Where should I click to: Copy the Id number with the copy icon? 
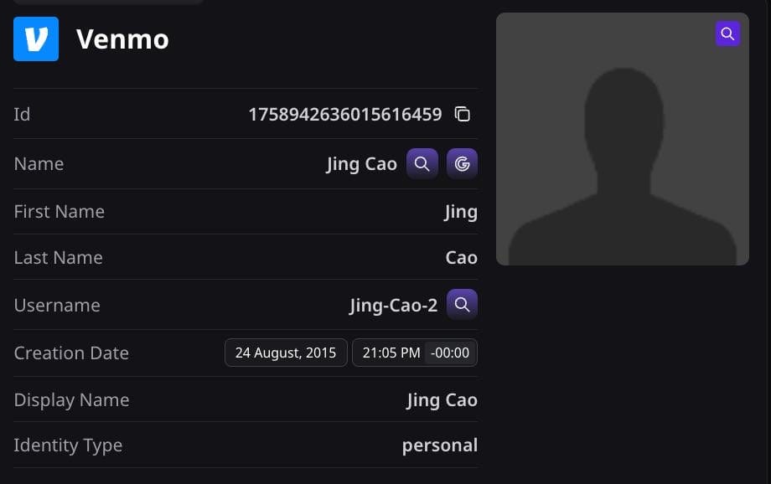click(x=463, y=114)
